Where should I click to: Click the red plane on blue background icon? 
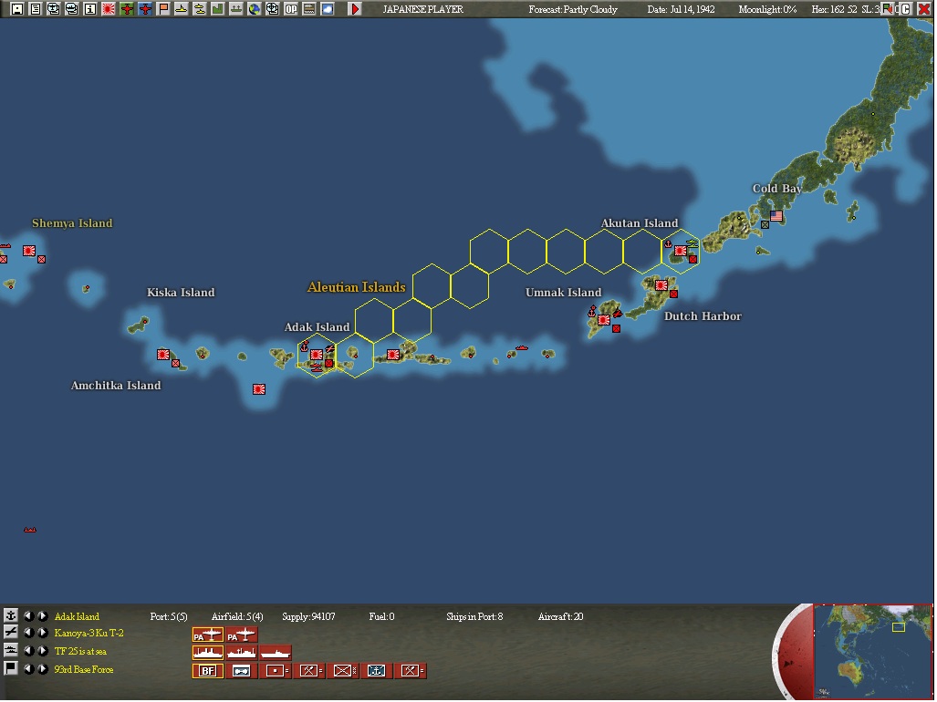(x=145, y=9)
